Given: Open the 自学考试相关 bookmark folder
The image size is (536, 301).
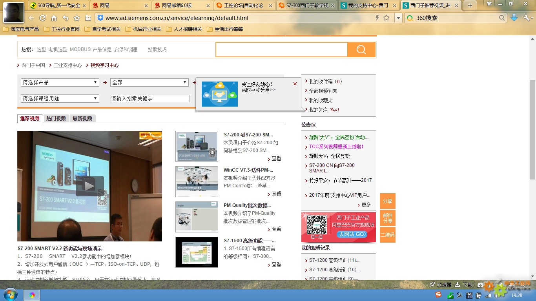Looking at the screenshot, I should pyautogui.click(x=102, y=29).
